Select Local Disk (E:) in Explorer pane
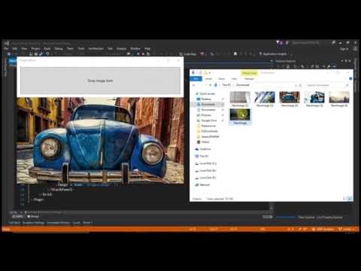Screen dimensions: 361x271 (208, 178)
